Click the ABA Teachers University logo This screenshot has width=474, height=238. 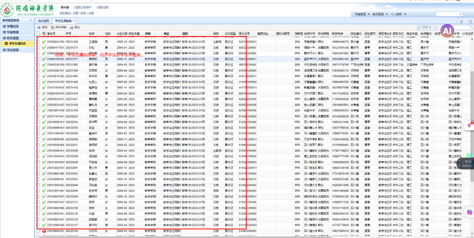[x=27, y=11]
